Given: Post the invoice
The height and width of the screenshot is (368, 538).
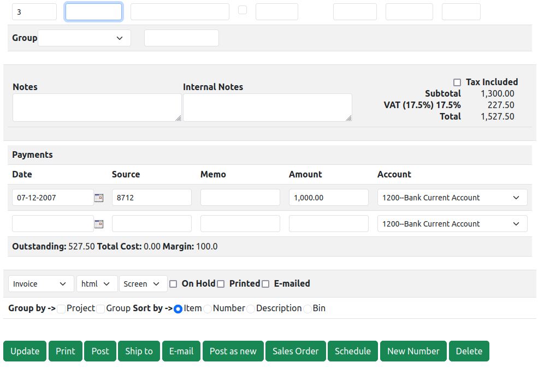Looking at the screenshot, I should (100, 351).
